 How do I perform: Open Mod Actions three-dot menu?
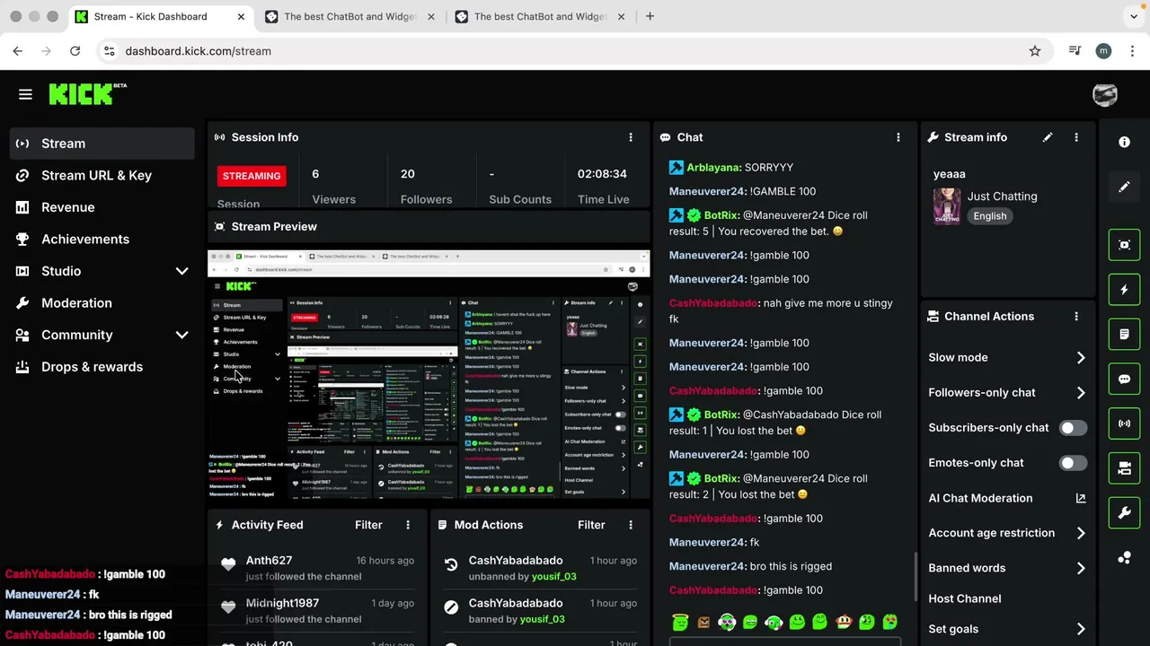[x=631, y=525]
